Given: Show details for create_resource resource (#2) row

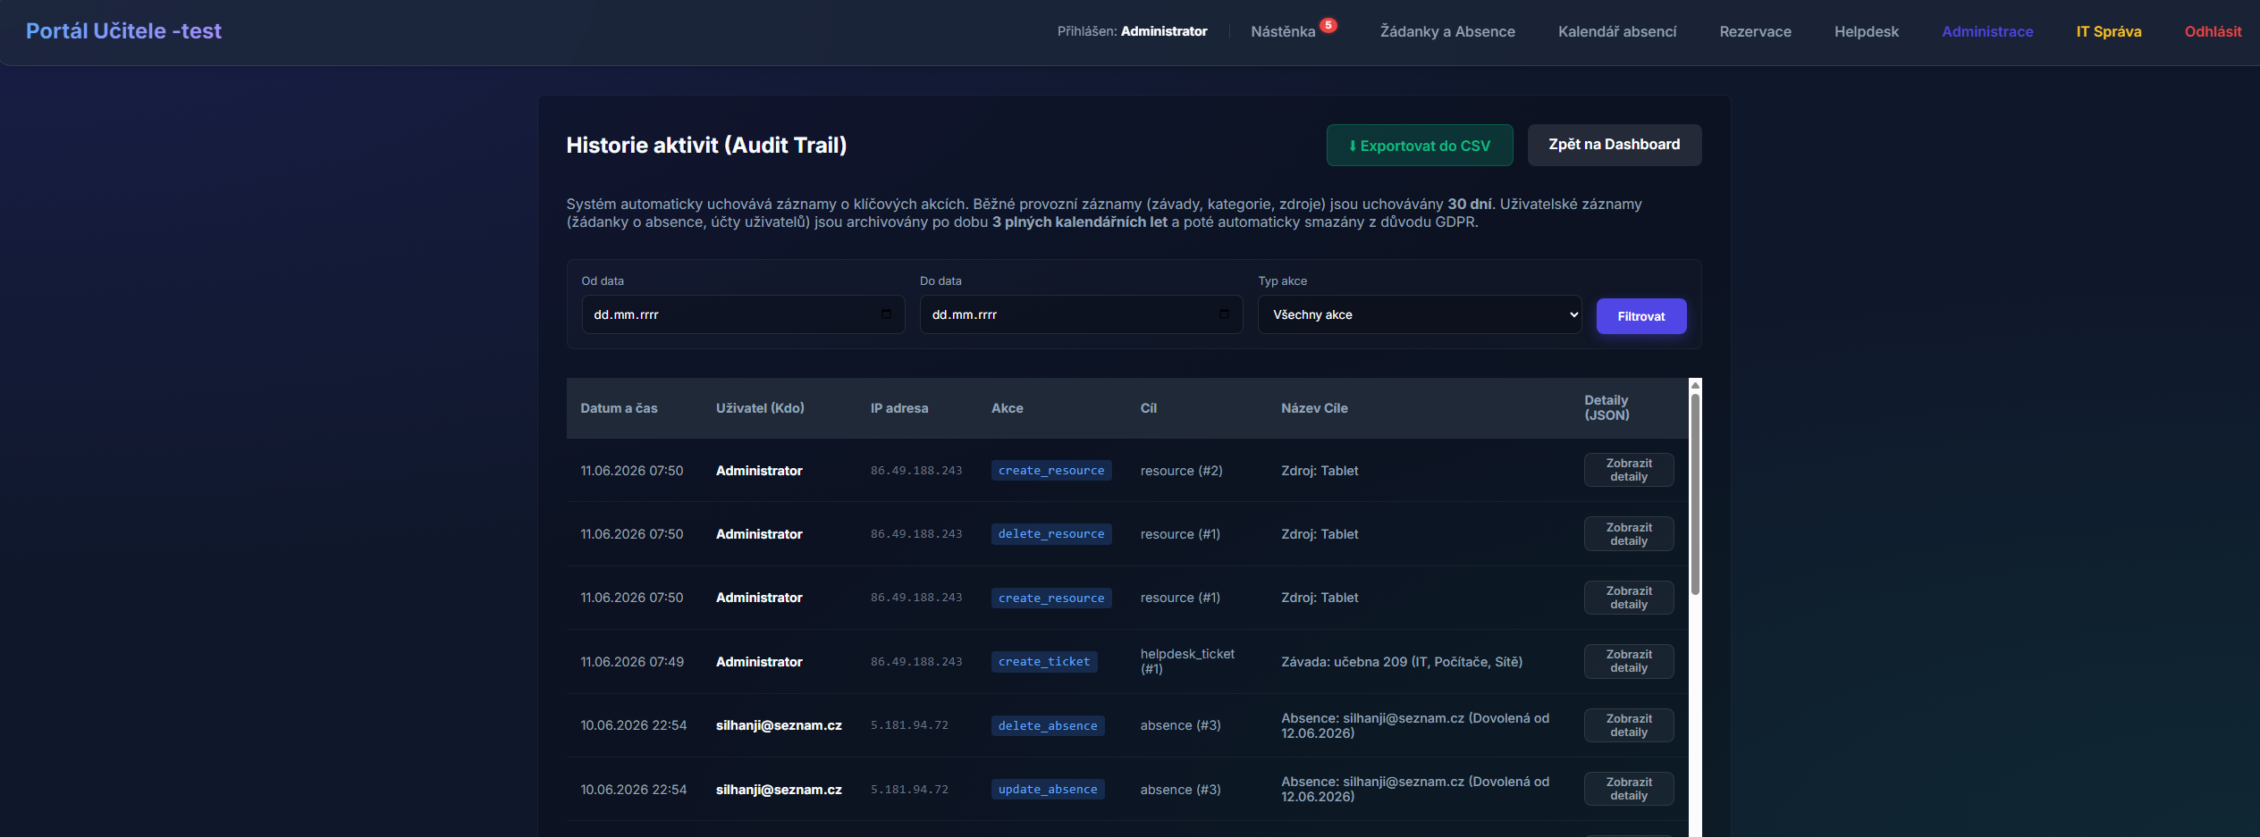Looking at the screenshot, I should pos(1629,470).
